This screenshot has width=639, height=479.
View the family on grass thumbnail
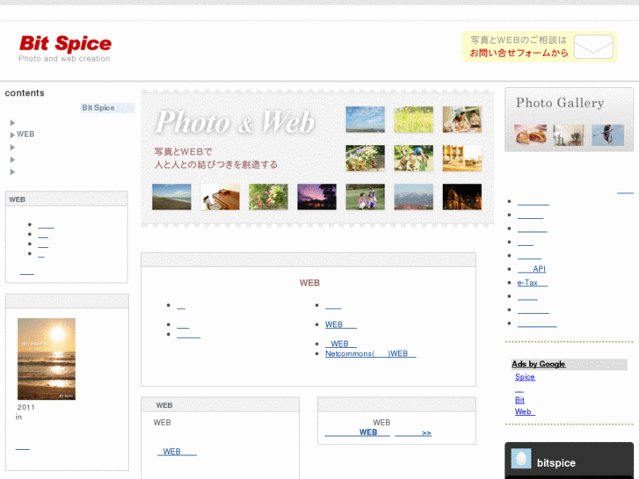pos(365,197)
